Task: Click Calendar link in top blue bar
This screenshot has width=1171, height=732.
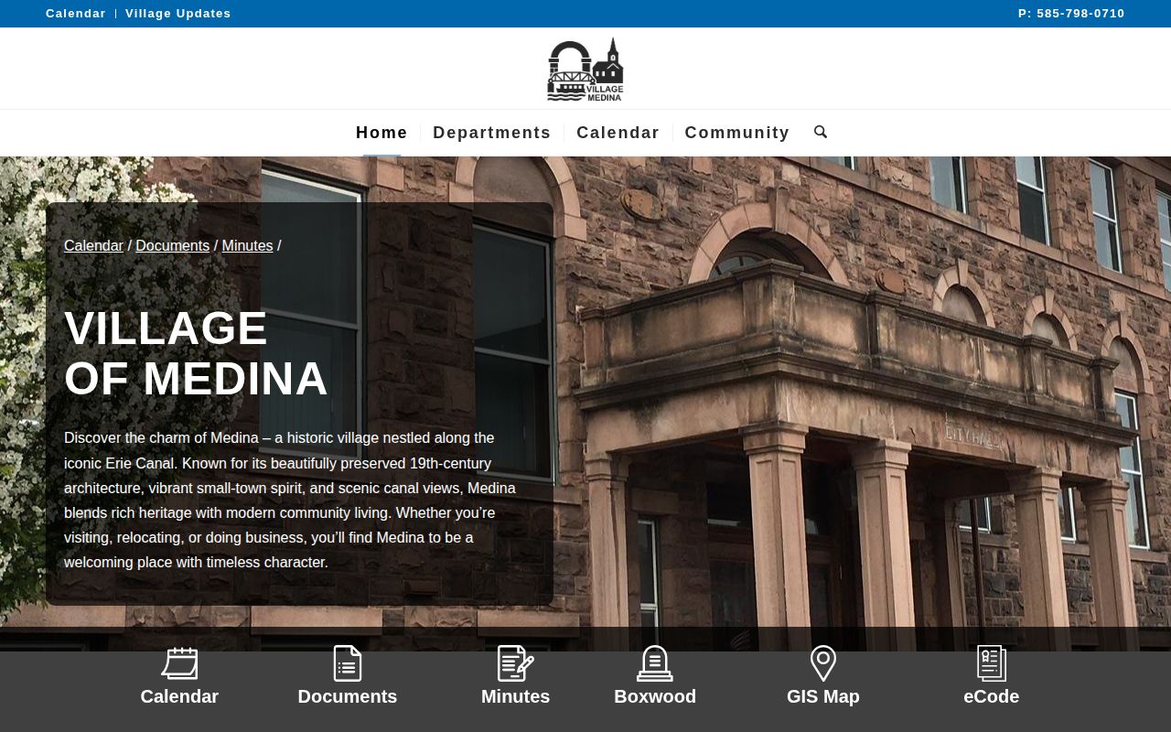Action: click(76, 14)
